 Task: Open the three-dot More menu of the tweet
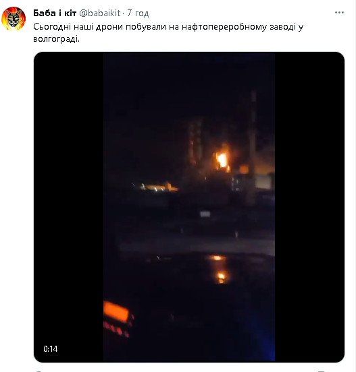(339, 13)
